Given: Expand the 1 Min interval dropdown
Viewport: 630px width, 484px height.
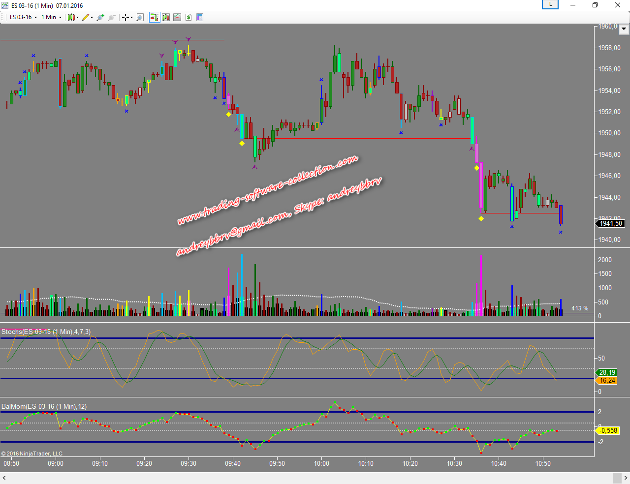Looking at the screenshot, I should point(51,17).
